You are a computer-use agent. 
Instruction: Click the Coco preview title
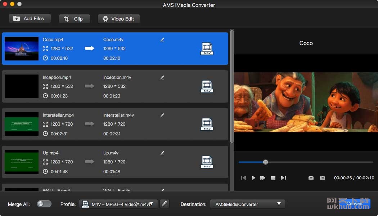[306, 43]
